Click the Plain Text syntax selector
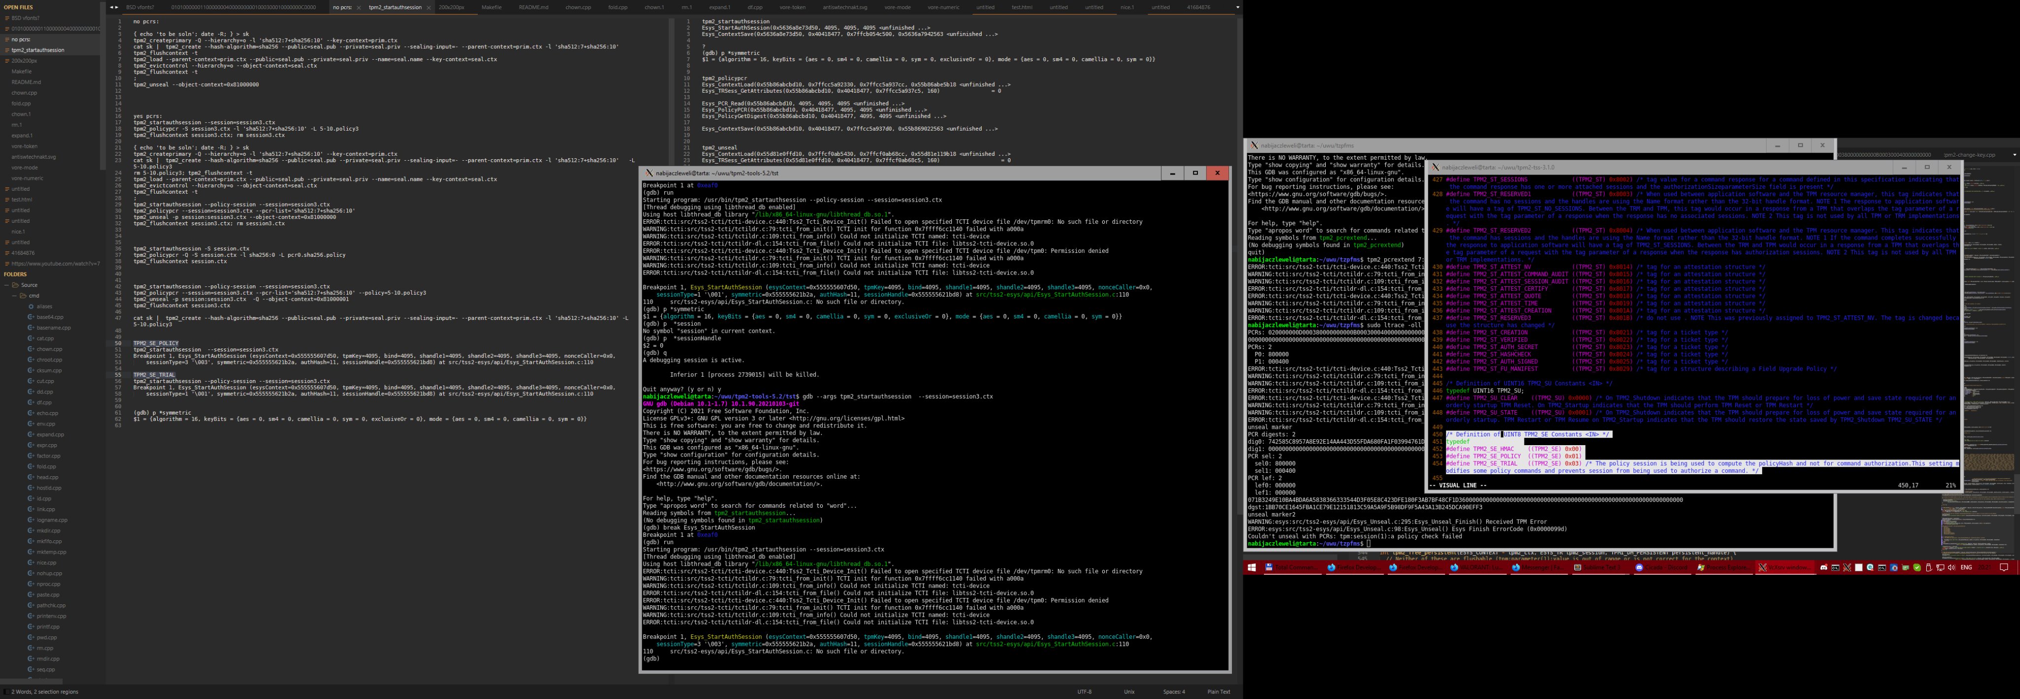The image size is (2020, 699). click(1219, 692)
